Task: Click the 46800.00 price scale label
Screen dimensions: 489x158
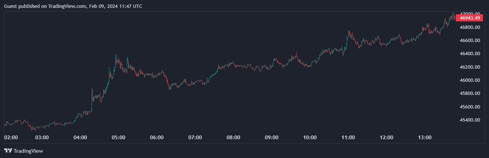Action: [469, 27]
